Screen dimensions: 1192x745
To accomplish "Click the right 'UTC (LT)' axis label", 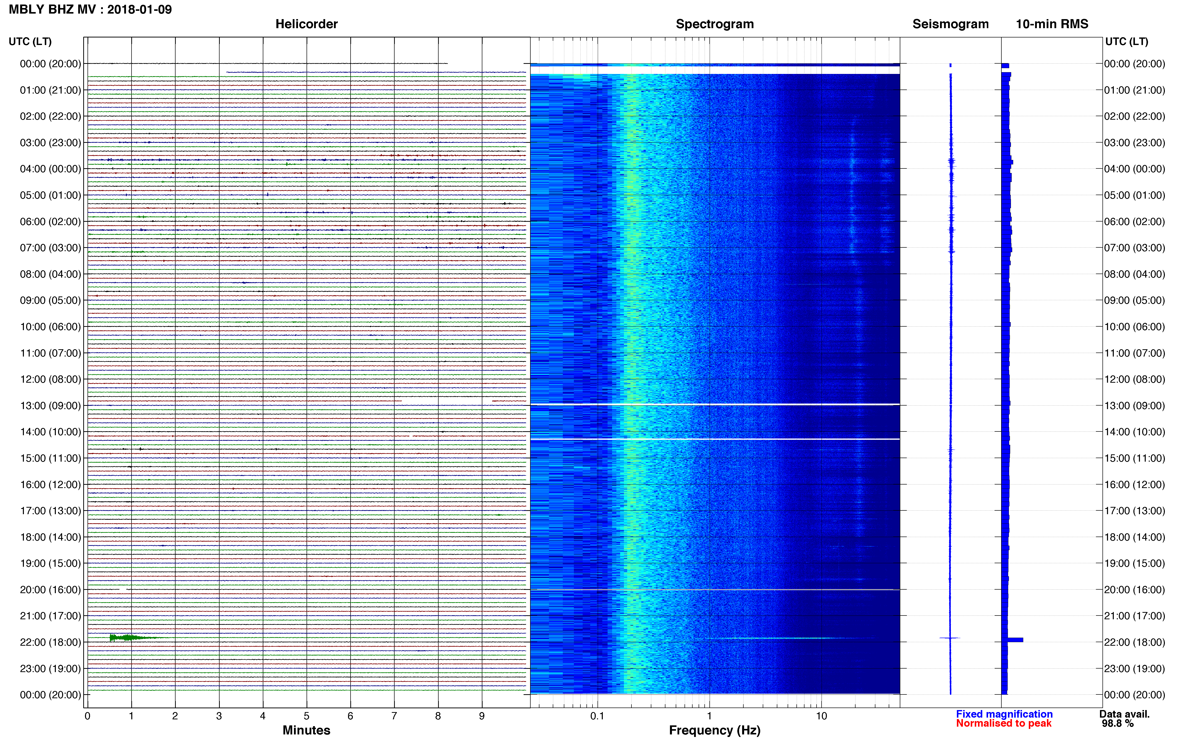I will (x=1126, y=41).
